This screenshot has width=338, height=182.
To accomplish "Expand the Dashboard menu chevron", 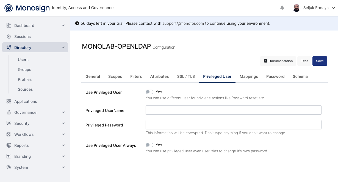I will (63, 26).
